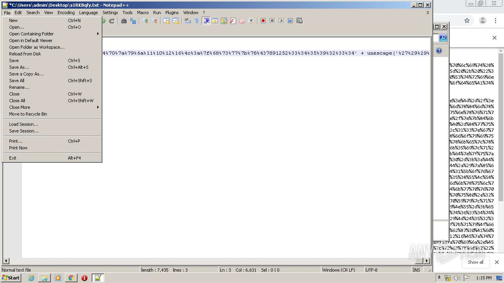Click Print Now menu entry
Viewport: 504px width, 283px height.
52,148
